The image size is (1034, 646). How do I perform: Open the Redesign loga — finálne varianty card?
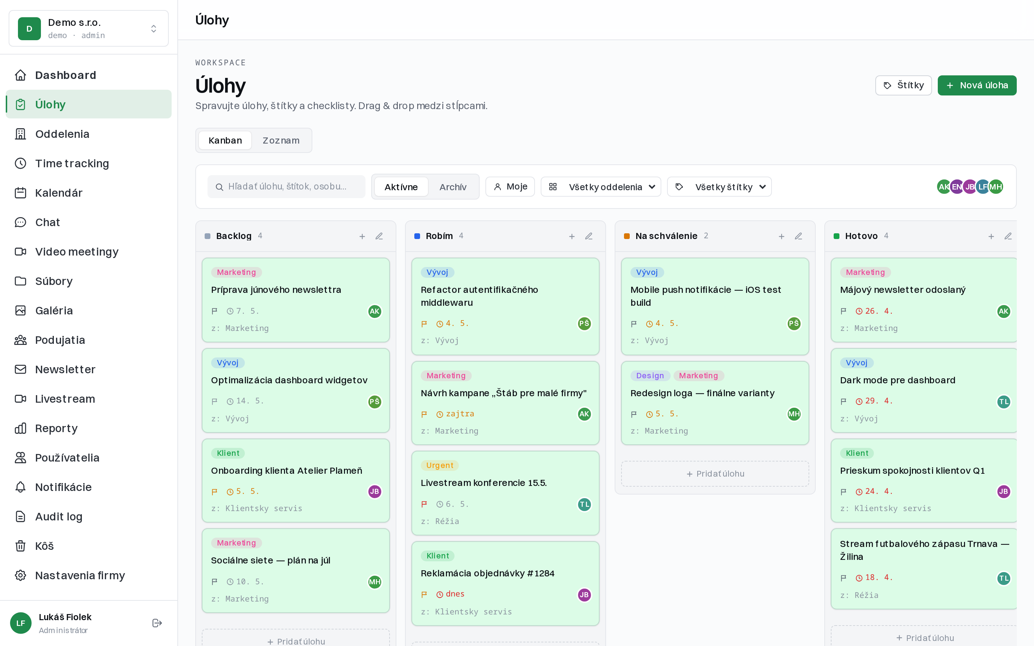[715, 403]
